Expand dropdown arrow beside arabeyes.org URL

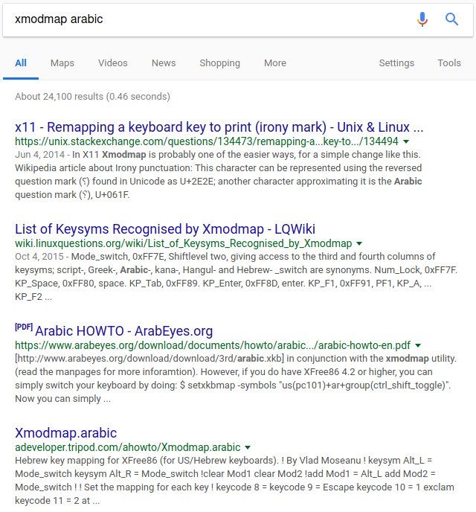pyautogui.click(x=418, y=345)
